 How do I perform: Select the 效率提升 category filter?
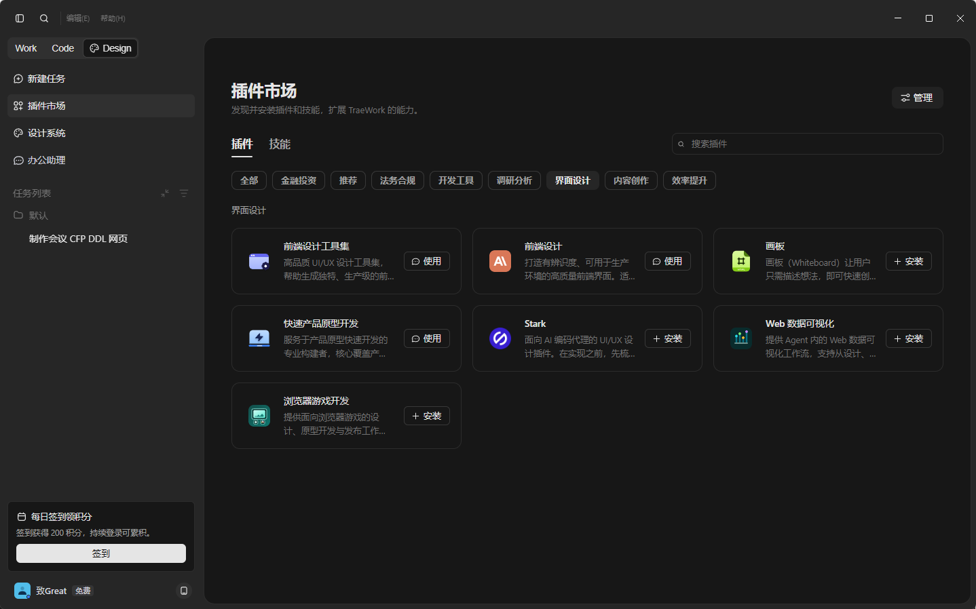[690, 180]
